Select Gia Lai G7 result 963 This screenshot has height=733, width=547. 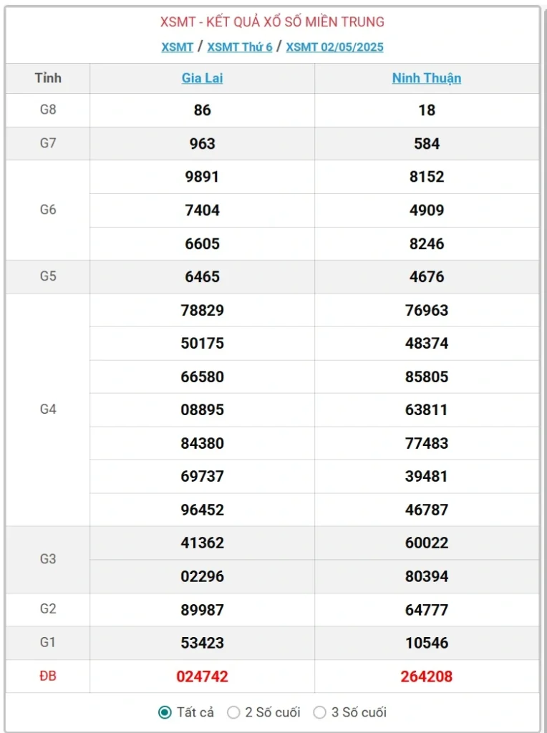point(202,143)
